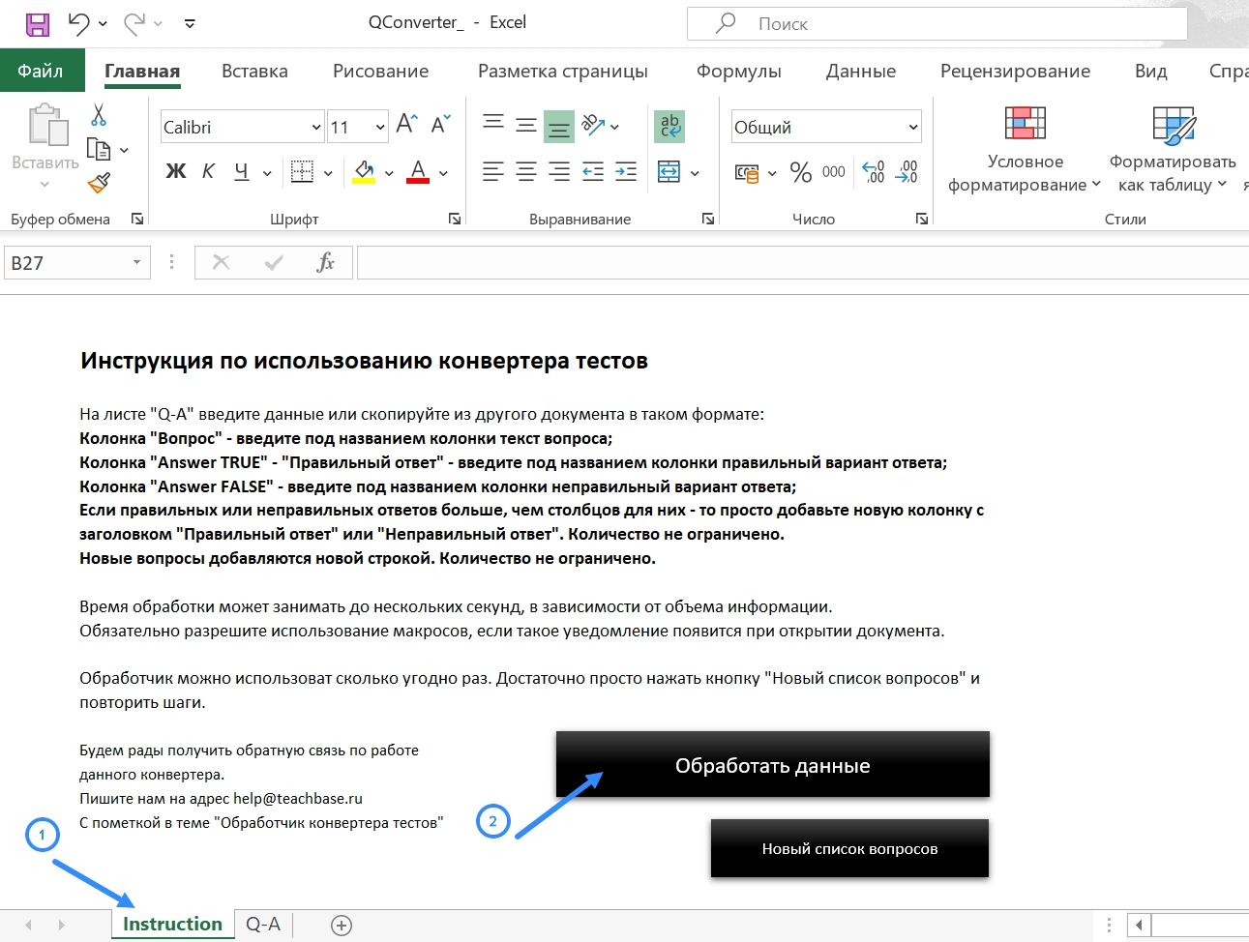Switch to the Вставка tab
Viewport: 1249px width, 942px height.
click(254, 71)
